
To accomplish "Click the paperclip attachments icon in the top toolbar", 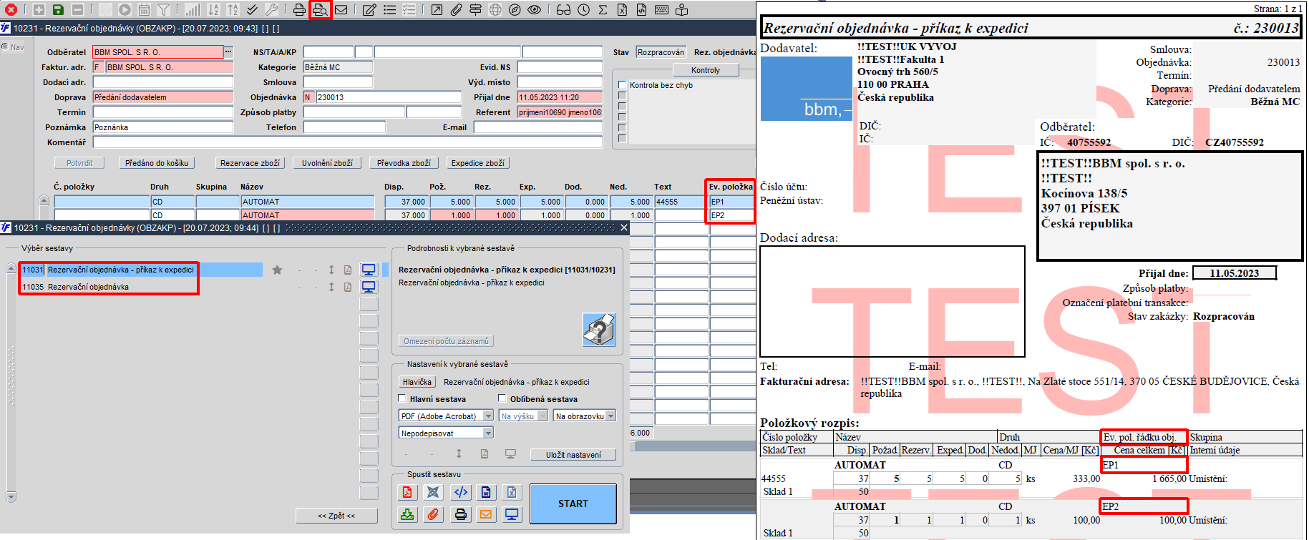I will tap(456, 10).
